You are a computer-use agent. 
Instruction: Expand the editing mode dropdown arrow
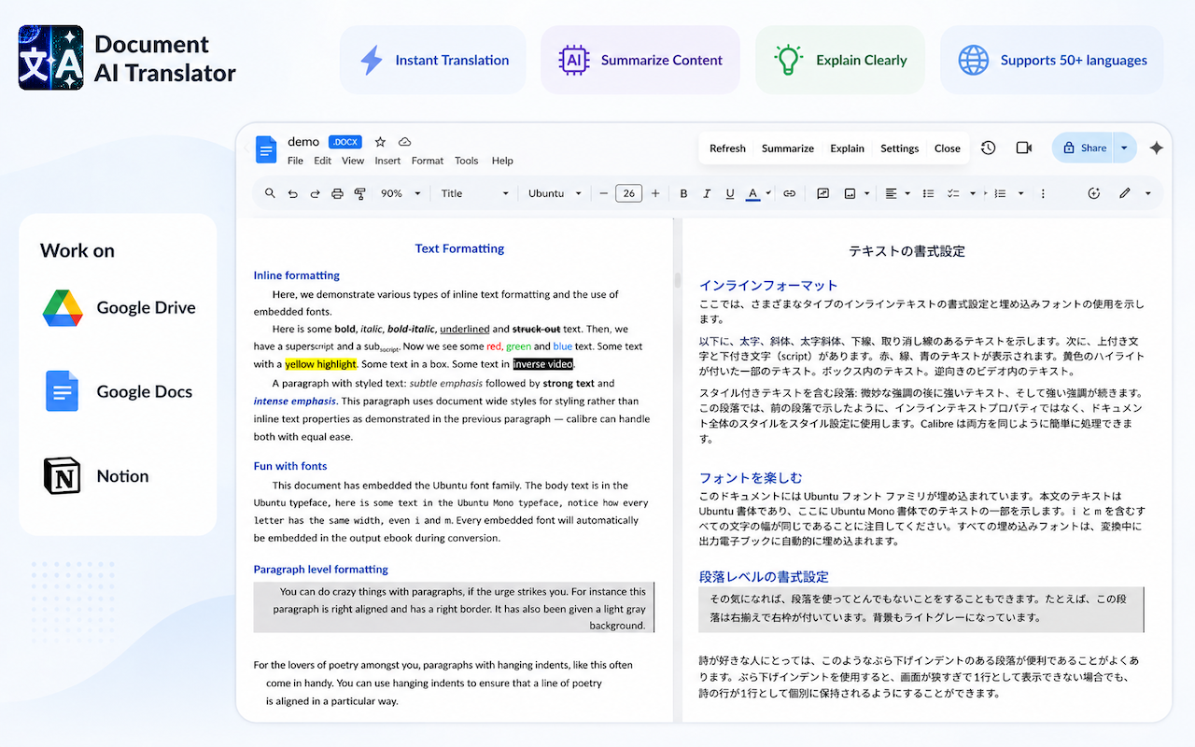(x=1147, y=193)
